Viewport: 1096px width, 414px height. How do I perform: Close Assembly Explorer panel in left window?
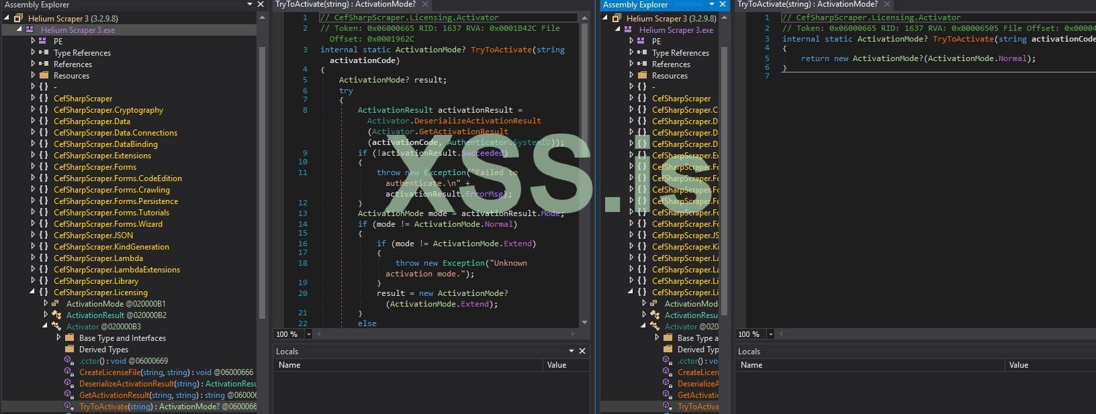261,5
